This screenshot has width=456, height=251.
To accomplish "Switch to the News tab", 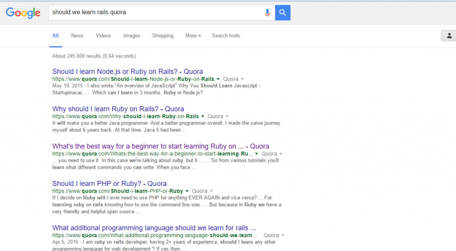I will [77, 36].
